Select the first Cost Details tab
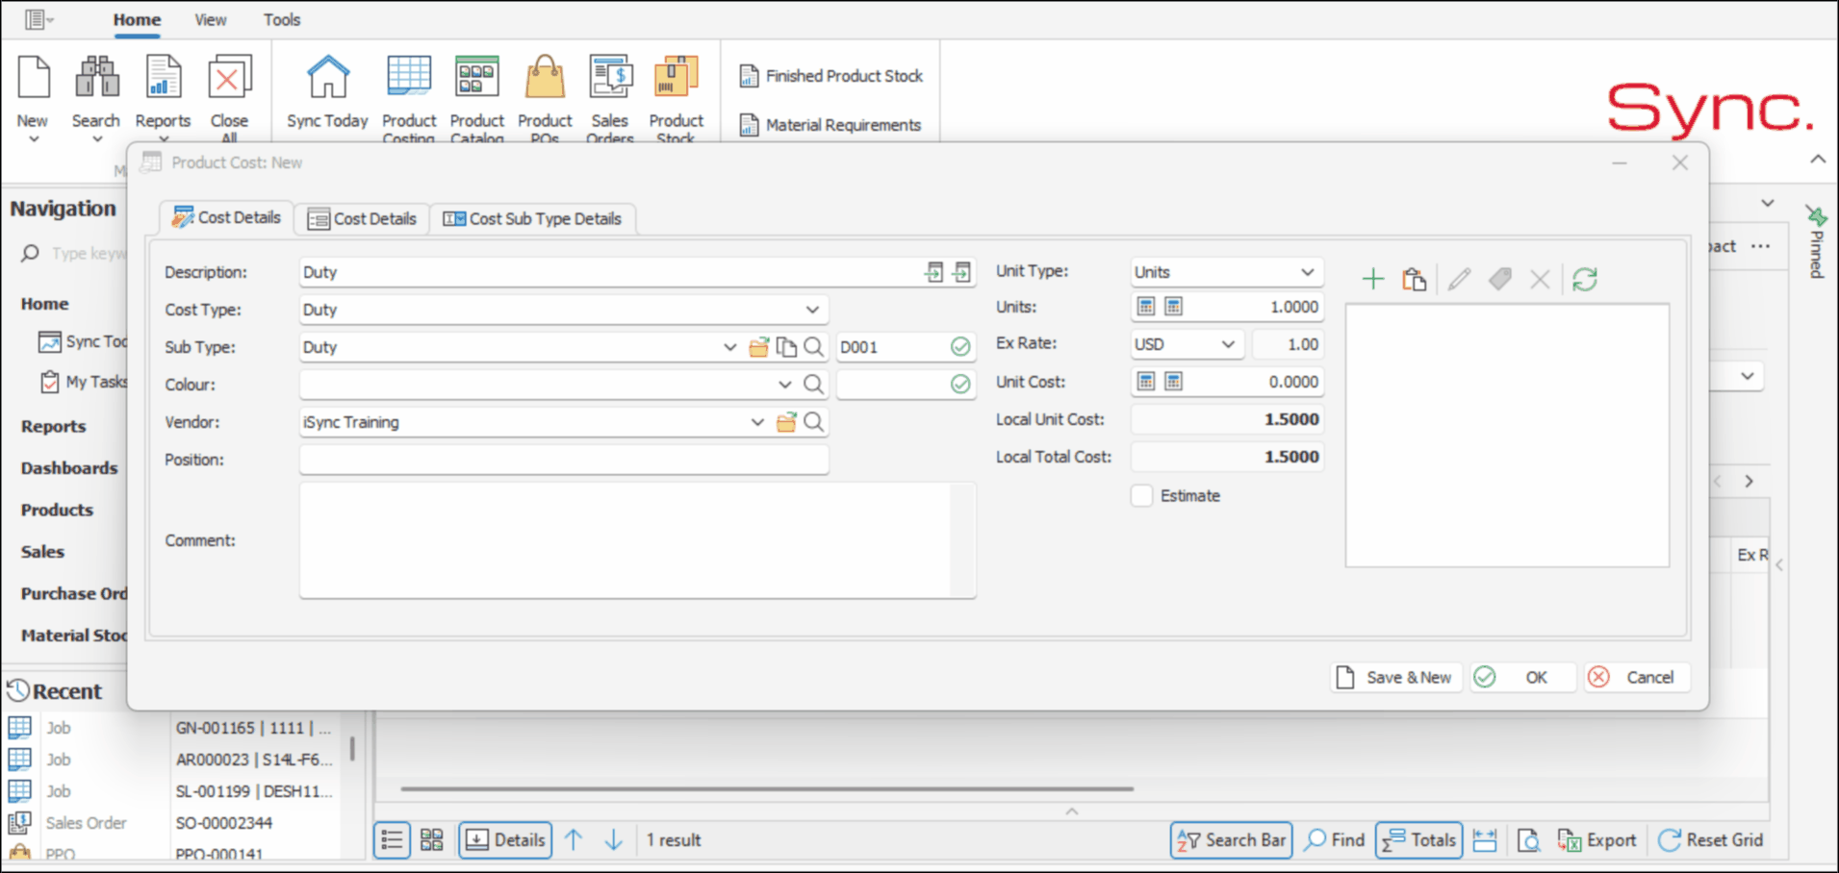Screen dimensions: 1839x873 click(226, 218)
